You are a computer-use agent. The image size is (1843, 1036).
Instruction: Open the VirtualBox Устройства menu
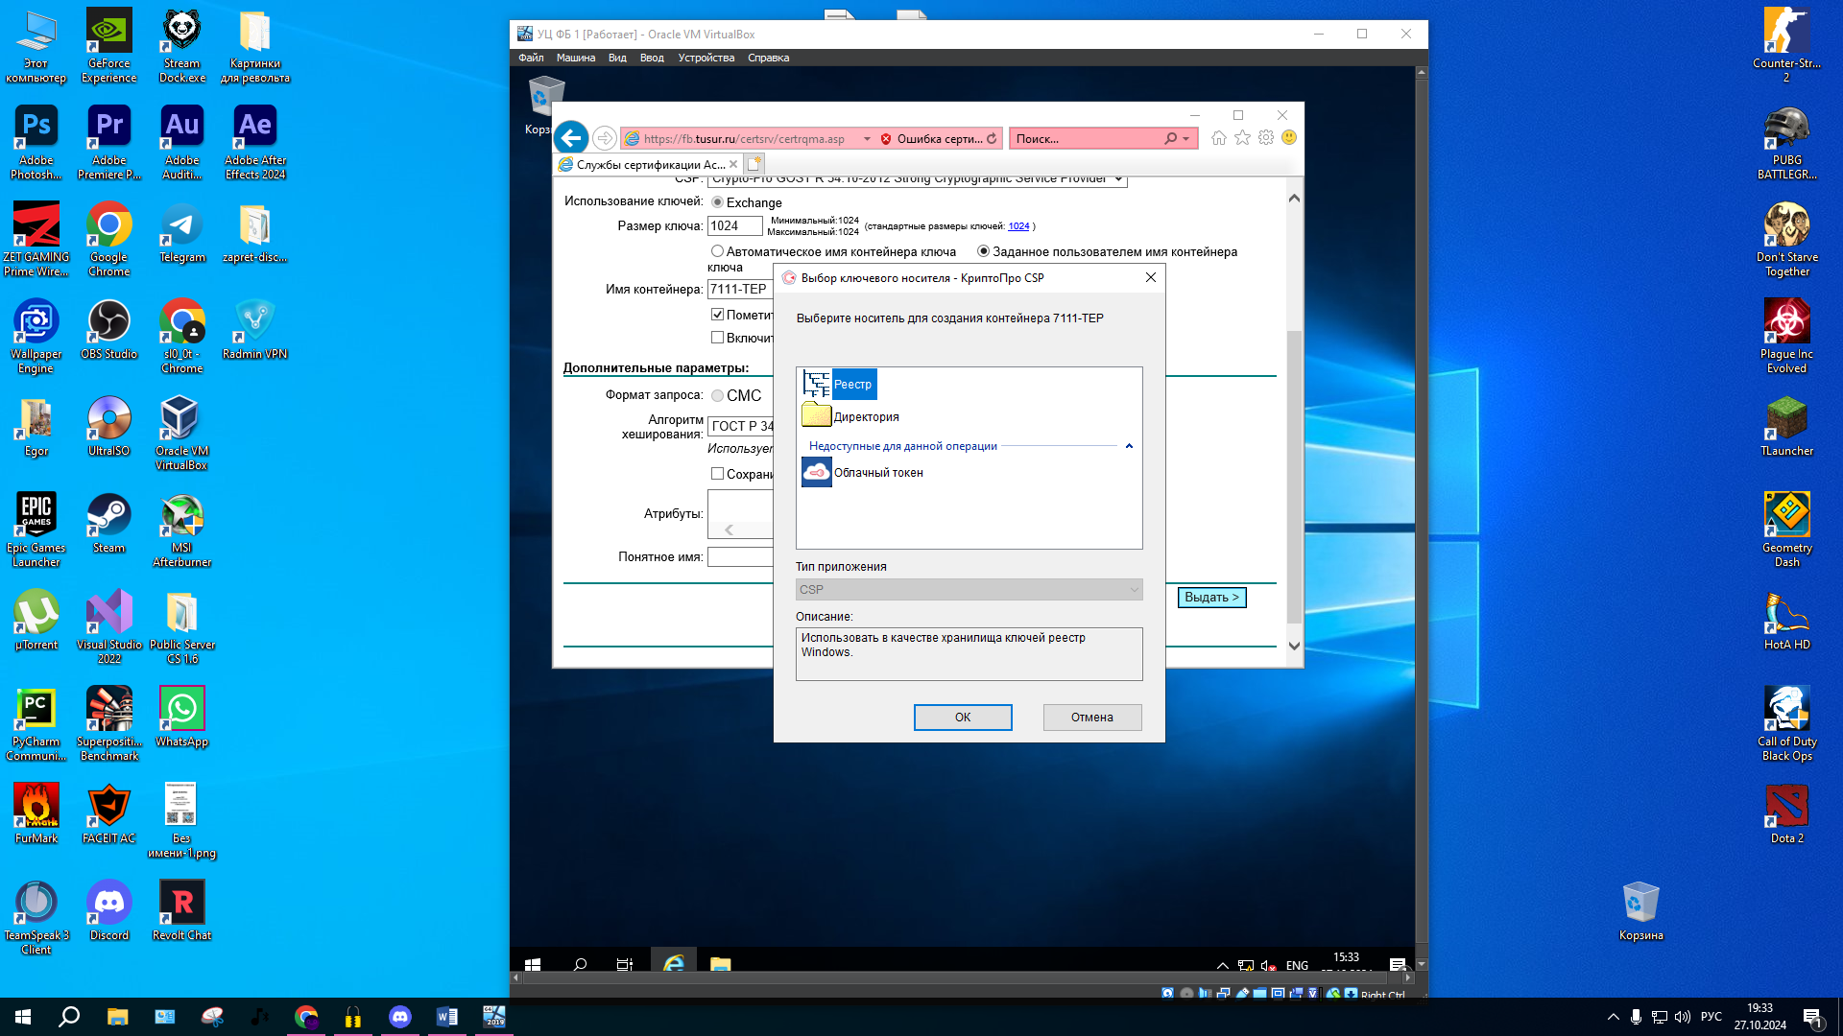(706, 58)
